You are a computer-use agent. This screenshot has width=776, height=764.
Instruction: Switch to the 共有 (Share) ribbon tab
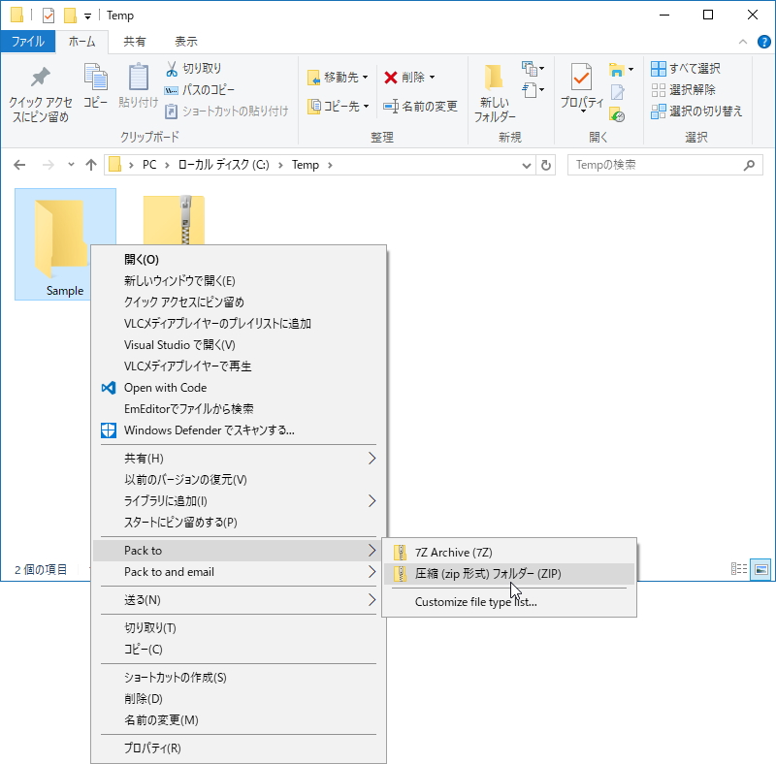click(136, 41)
